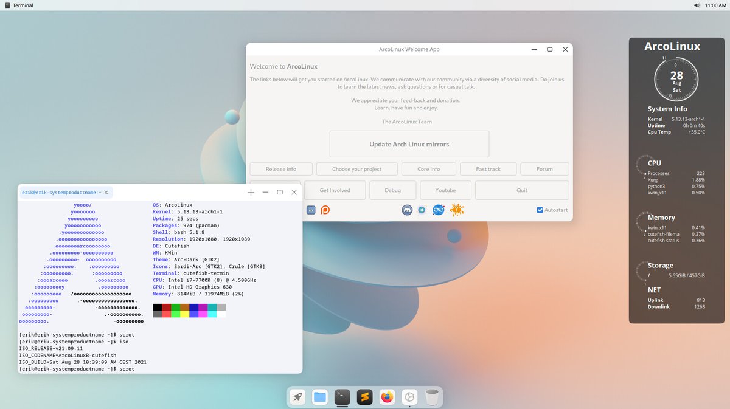This screenshot has width=730, height=409.
Task: Click the Storage heading in conky widget
Action: 660,266
